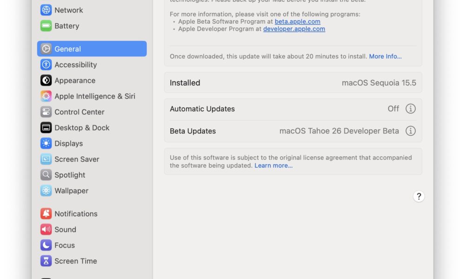Click the Automatic Updates label
This screenshot has height=279, width=465.
click(202, 109)
